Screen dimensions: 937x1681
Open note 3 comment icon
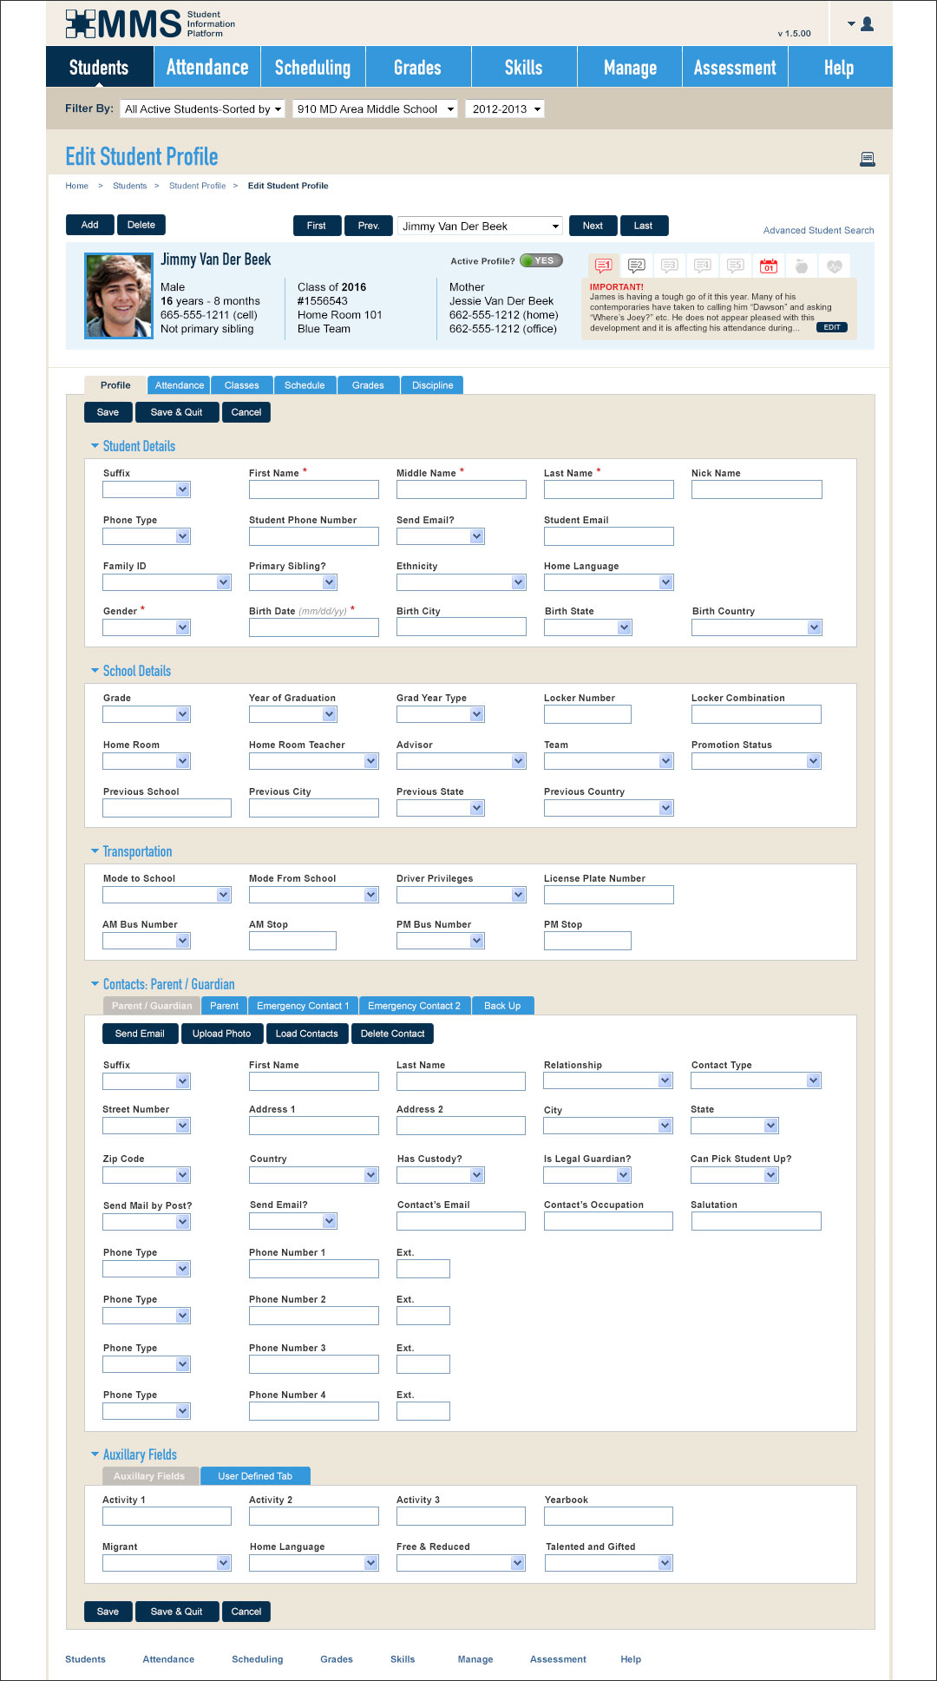(670, 266)
